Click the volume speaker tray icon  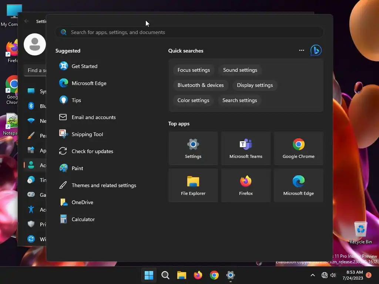pos(333,275)
